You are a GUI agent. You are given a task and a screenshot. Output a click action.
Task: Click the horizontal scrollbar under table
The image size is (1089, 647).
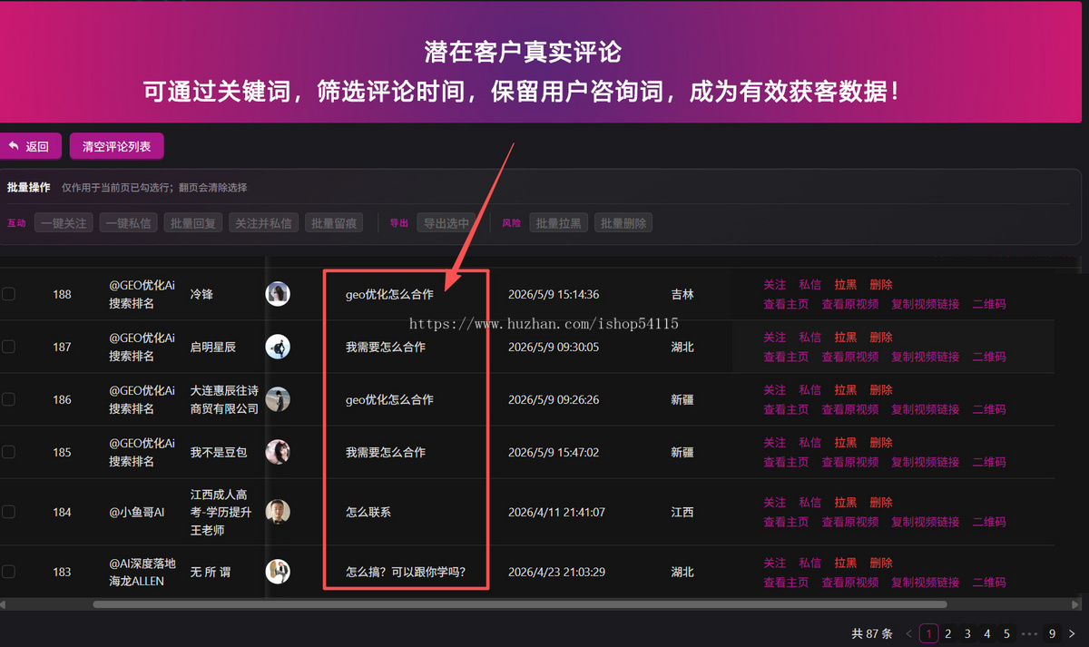coord(522,604)
